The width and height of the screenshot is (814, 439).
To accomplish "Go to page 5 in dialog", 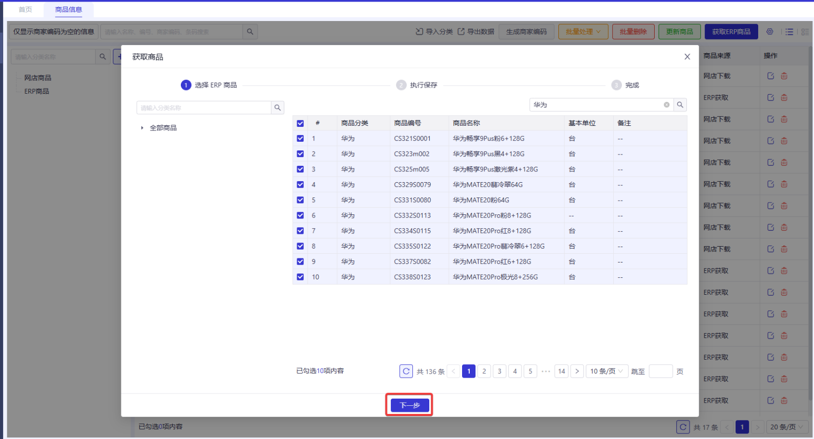I will click(530, 371).
